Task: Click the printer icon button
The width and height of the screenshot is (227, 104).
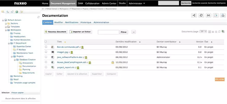Action: coord(223,15)
